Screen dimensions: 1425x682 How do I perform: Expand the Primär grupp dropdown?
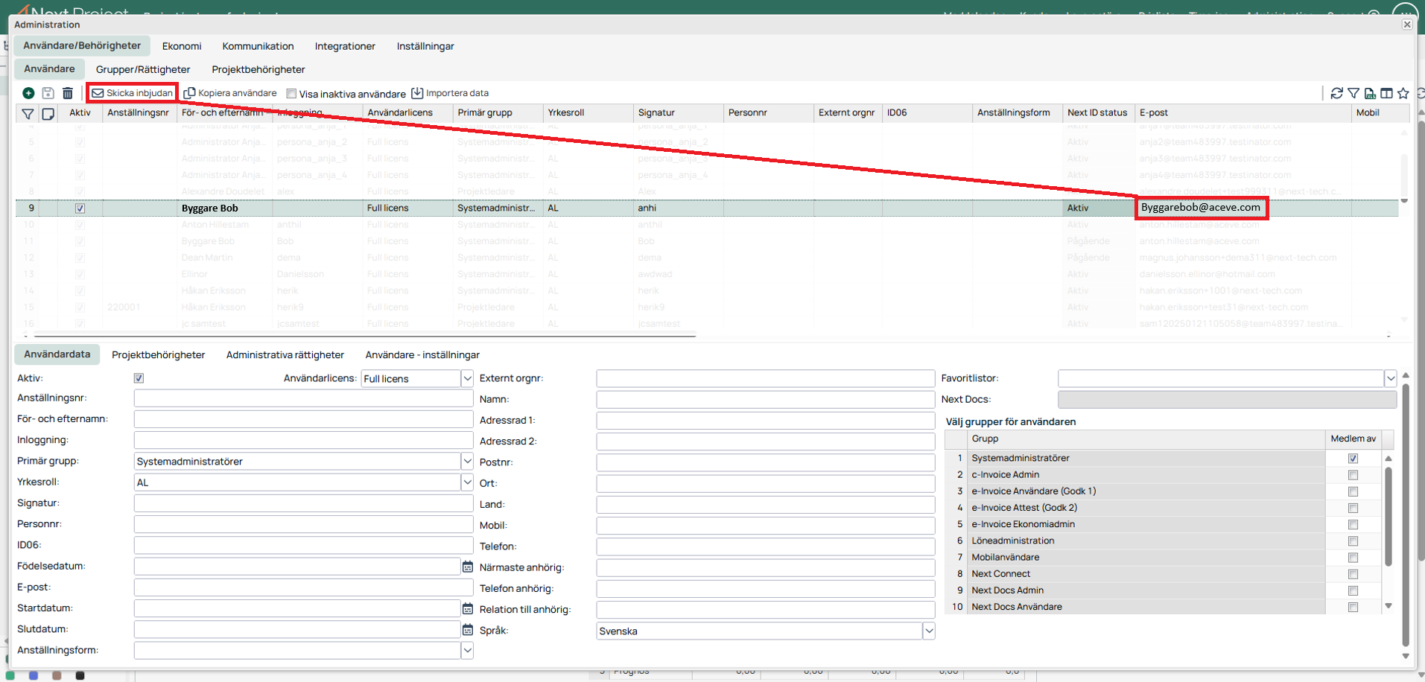point(467,462)
